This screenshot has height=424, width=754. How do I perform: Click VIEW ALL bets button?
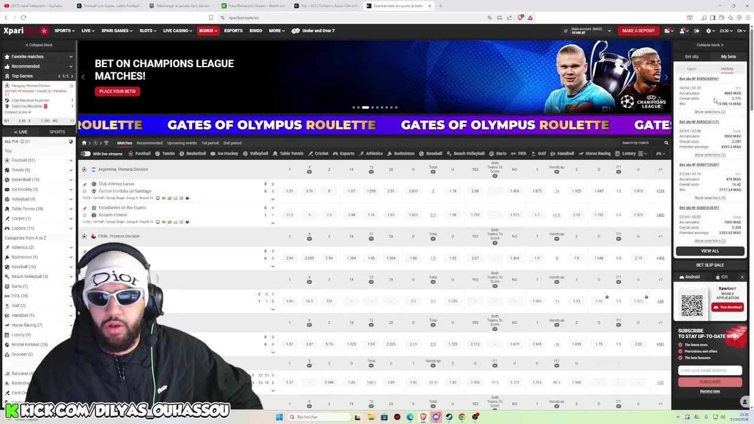click(710, 251)
